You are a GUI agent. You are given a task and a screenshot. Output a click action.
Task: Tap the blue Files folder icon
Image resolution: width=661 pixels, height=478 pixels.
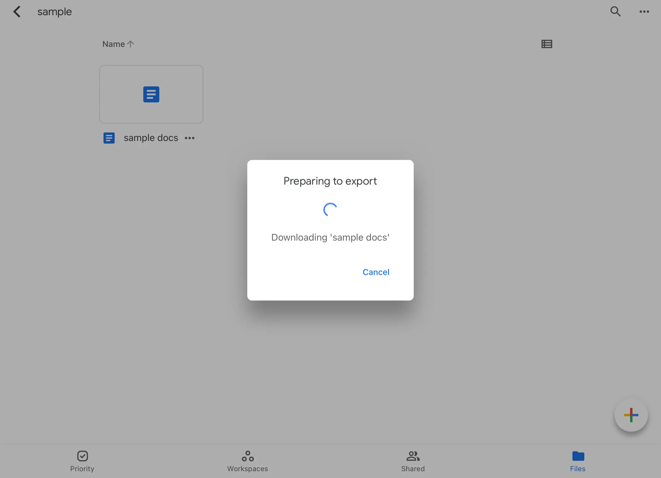578,456
